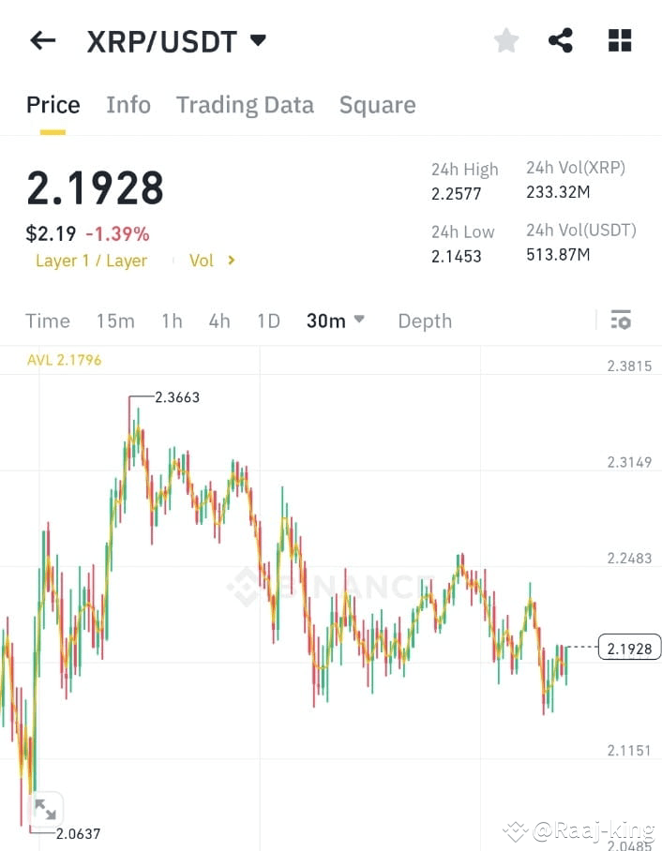Open chart settings beside Depth
The height and width of the screenshot is (851, 662).
621,320
